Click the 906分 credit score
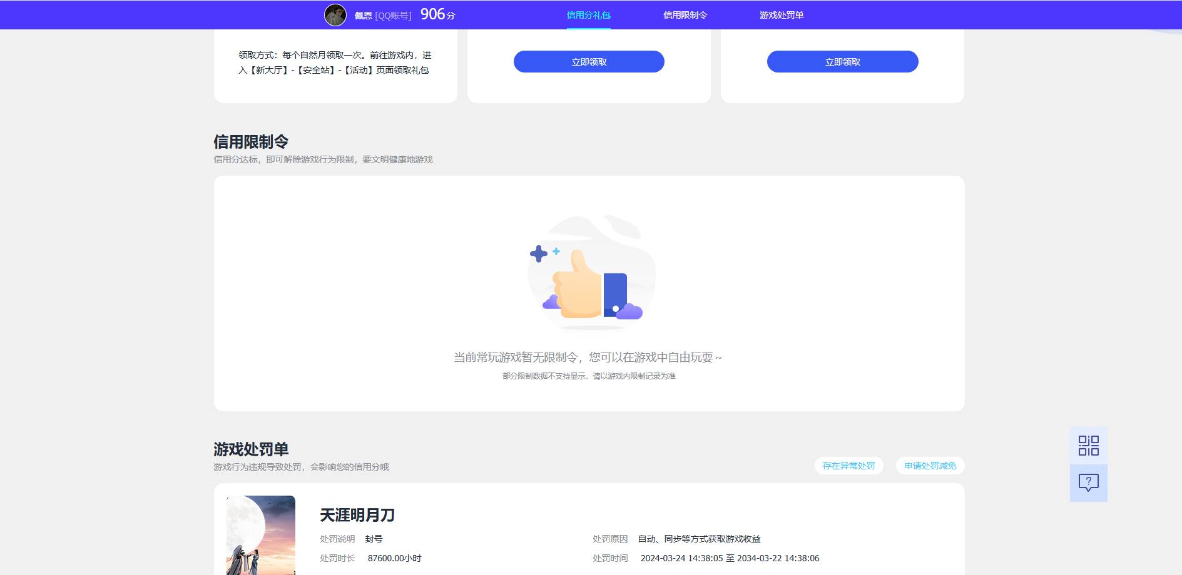Screen dimensions: 1182x575 coord(437,14)
